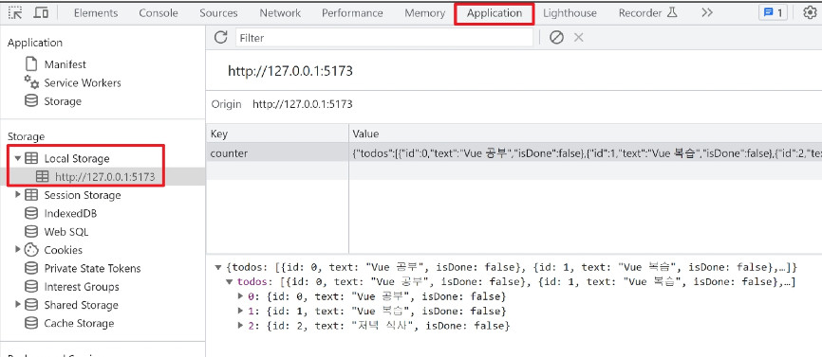
Task: Collapse the Local Storage tree arrow
Action: click(18, 158)
